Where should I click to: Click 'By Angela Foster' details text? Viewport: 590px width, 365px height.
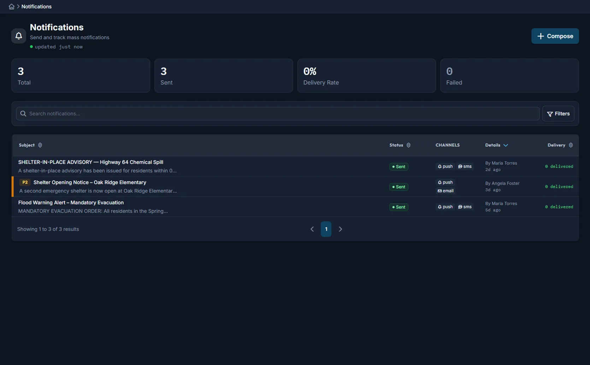502,184
